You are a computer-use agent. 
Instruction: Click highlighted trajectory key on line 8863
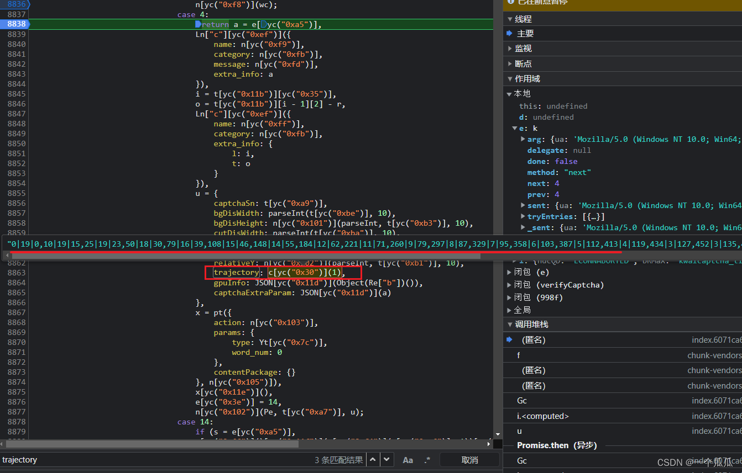(236, 273)
